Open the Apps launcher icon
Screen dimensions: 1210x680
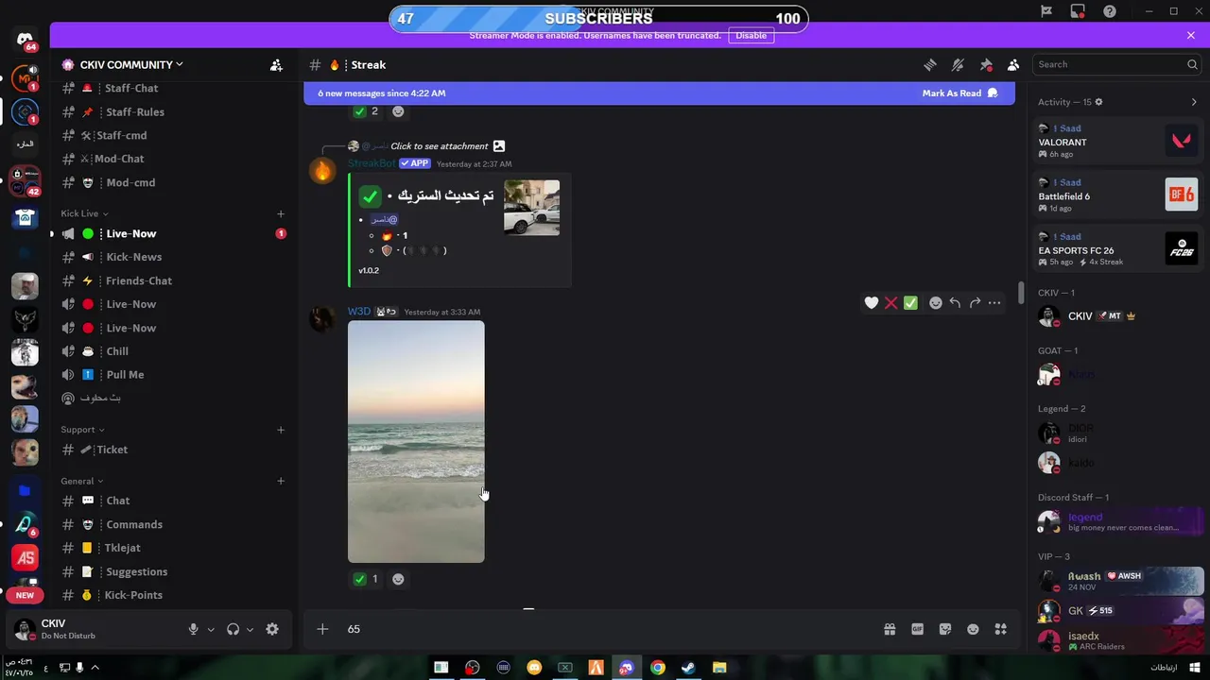pos(1001,629)
